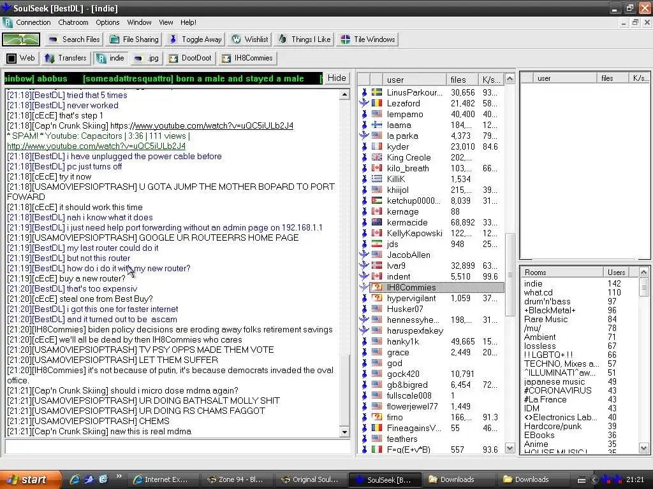Click the Romanian flag beside Lezaford
Viewport: 653px width, 489px height.
[376, 103]
